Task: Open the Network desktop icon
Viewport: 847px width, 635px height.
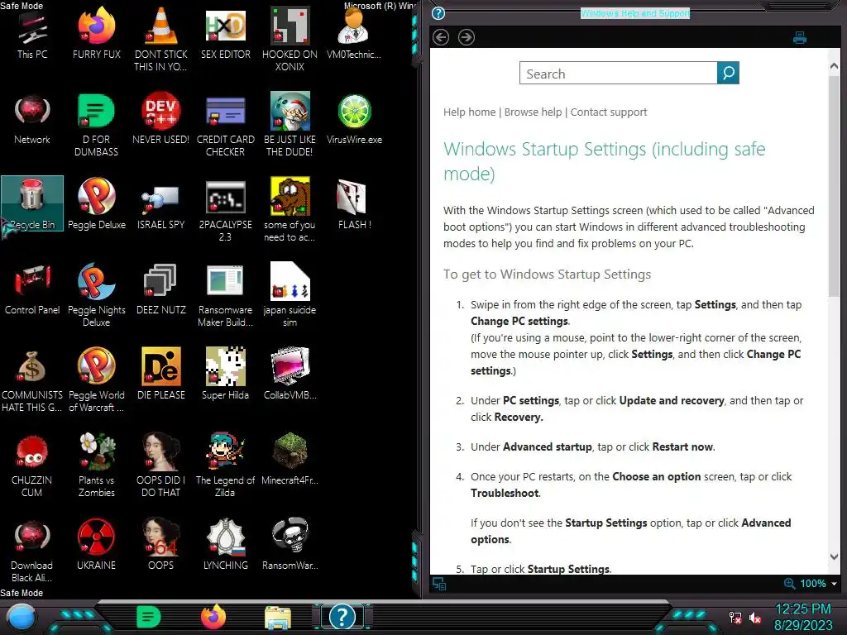Action: (32, 119)
